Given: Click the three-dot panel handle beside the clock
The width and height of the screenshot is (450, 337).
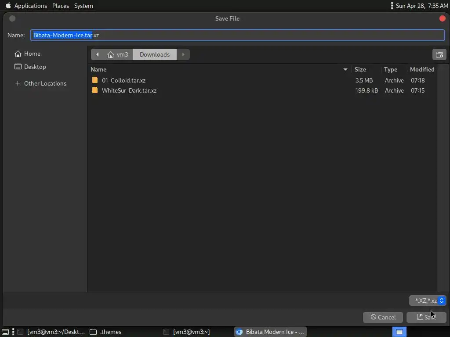Looking at the screenshot, I should click(x=392, y=6).
